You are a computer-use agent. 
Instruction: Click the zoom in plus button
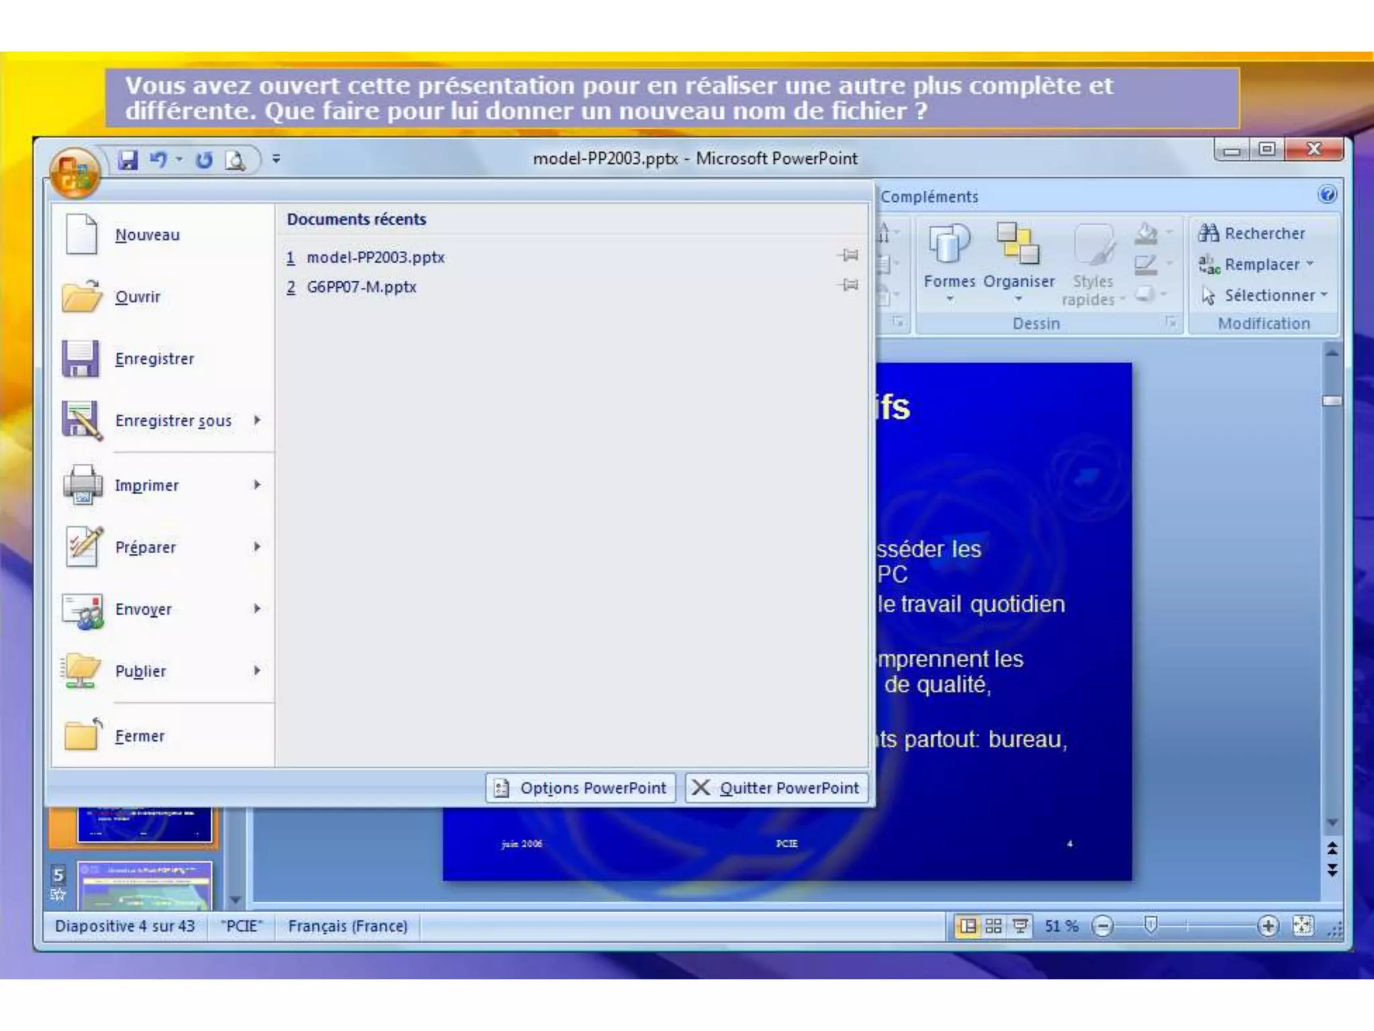1267,926
